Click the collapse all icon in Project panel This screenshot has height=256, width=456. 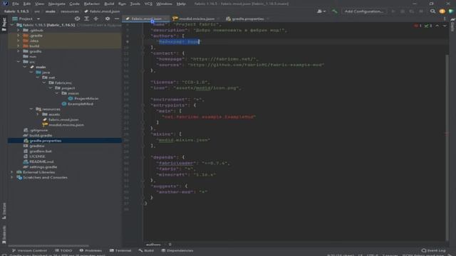tap(96, 18)
